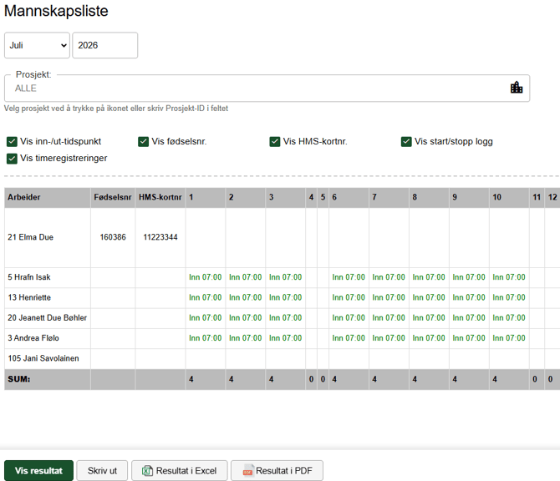
Task: Click the Prosjekt input field with ALLE
Action: (267, 89)
